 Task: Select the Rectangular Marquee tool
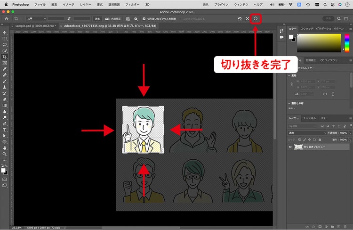5,39
